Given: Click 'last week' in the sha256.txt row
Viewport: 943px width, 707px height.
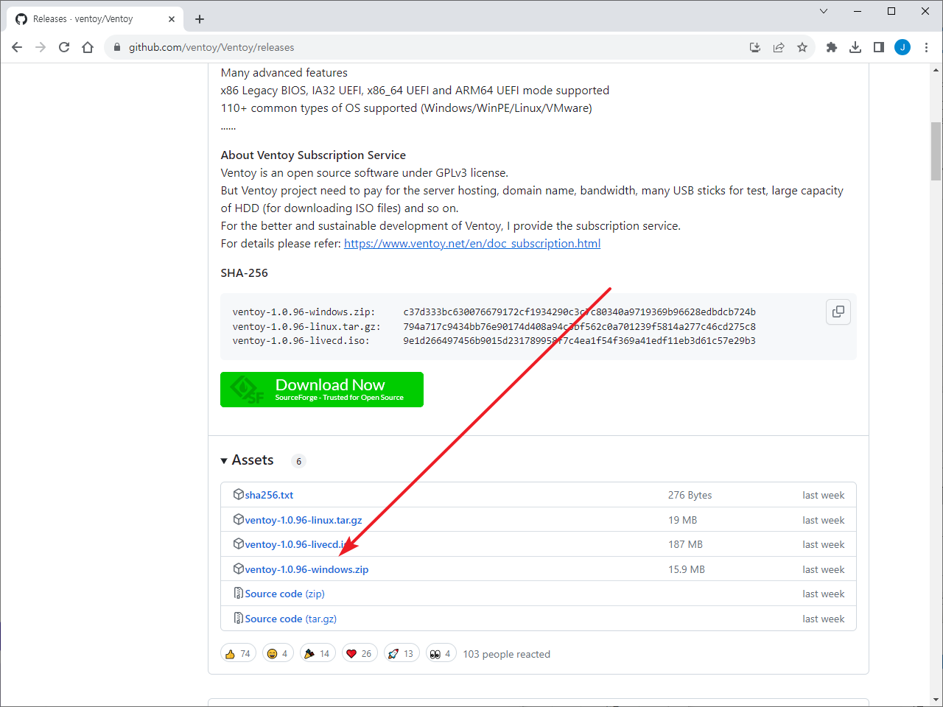Looking at the screenshot, I should coord(824,495).
